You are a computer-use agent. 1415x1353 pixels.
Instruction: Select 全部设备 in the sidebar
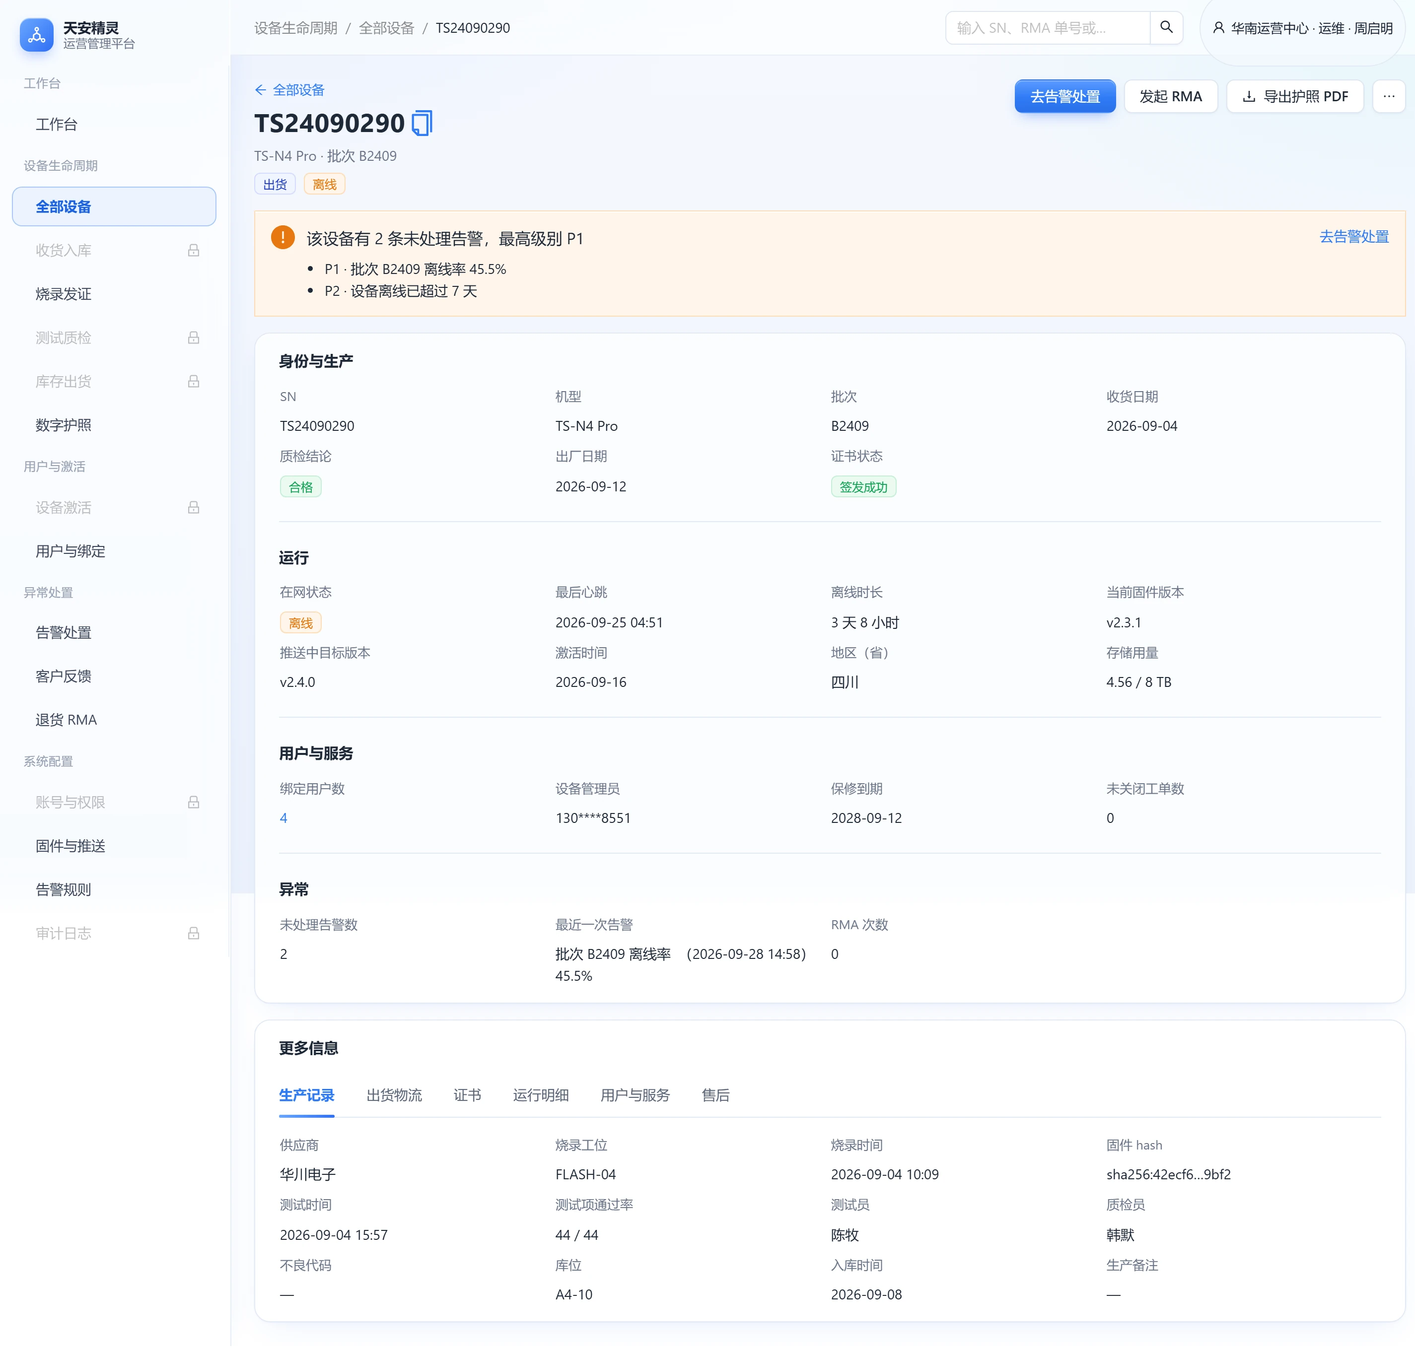coord(114,206)
